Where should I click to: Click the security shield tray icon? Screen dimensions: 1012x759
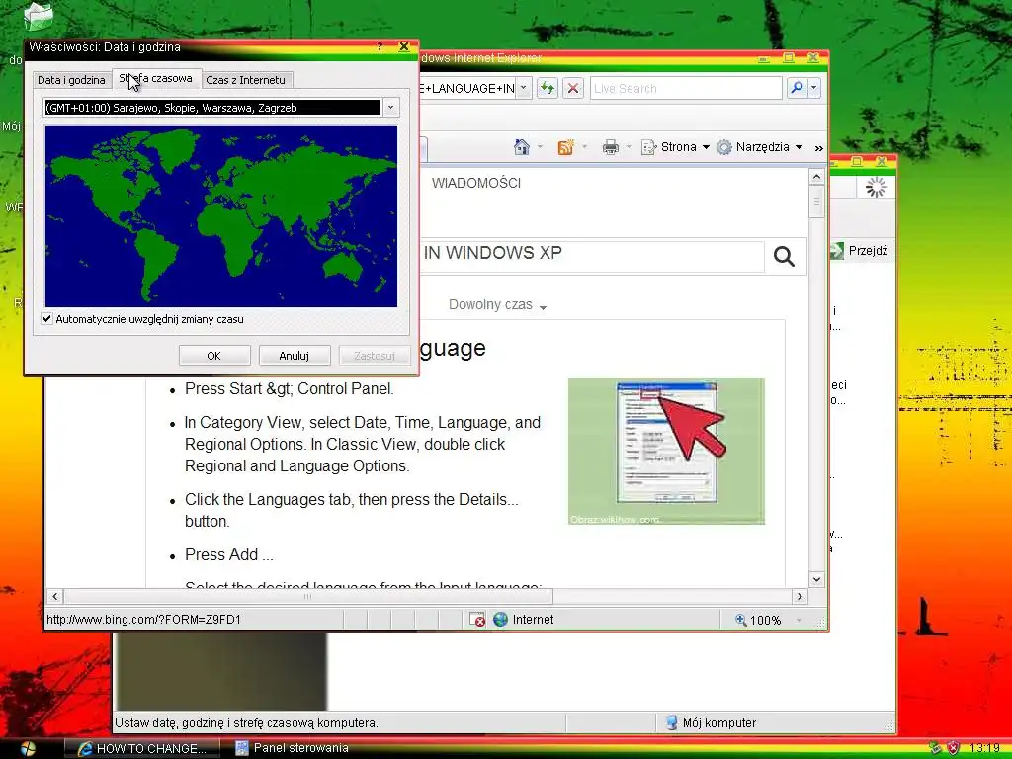tap(954, 748)
